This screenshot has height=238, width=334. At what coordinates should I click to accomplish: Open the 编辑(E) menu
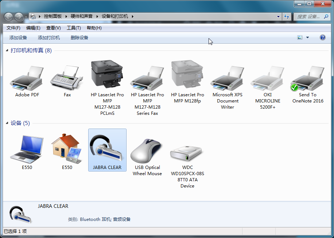click(x=33, y=28)
